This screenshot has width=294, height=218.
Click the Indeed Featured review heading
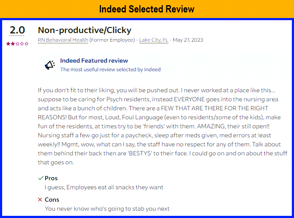click(x=94, y=61)
